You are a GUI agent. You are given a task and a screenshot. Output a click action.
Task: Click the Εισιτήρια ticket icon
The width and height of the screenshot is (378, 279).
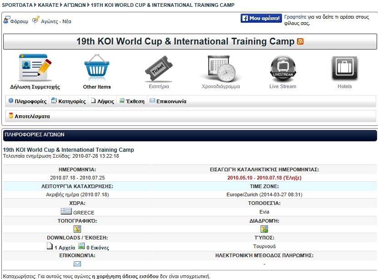159,68
